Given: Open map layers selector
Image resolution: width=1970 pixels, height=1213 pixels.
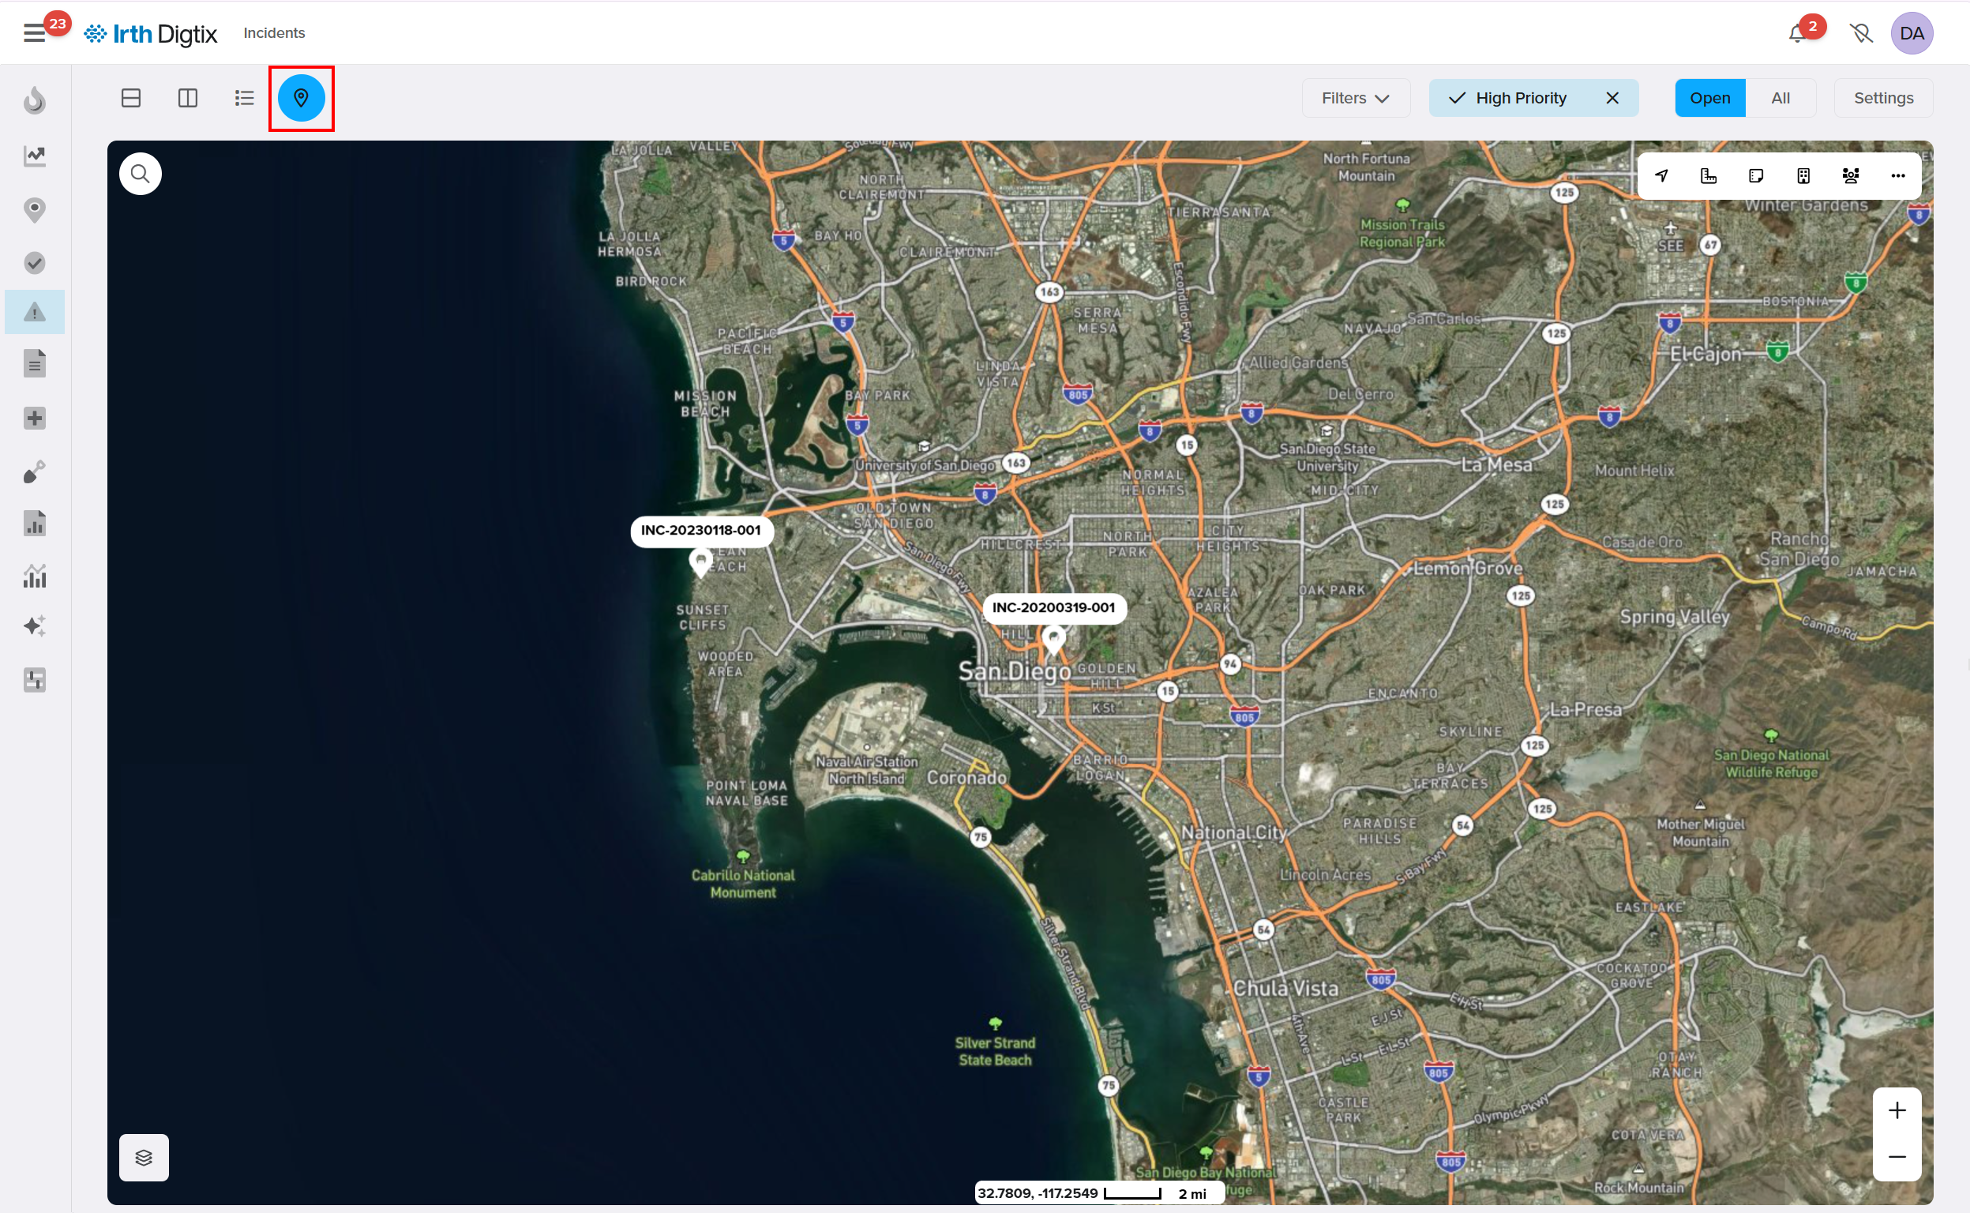Looking at the screenshot, I should (144, 1157).
